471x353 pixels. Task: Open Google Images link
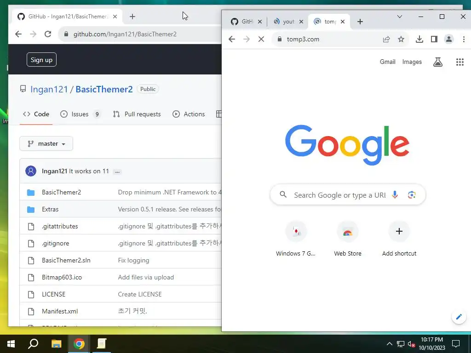[412, 62]
